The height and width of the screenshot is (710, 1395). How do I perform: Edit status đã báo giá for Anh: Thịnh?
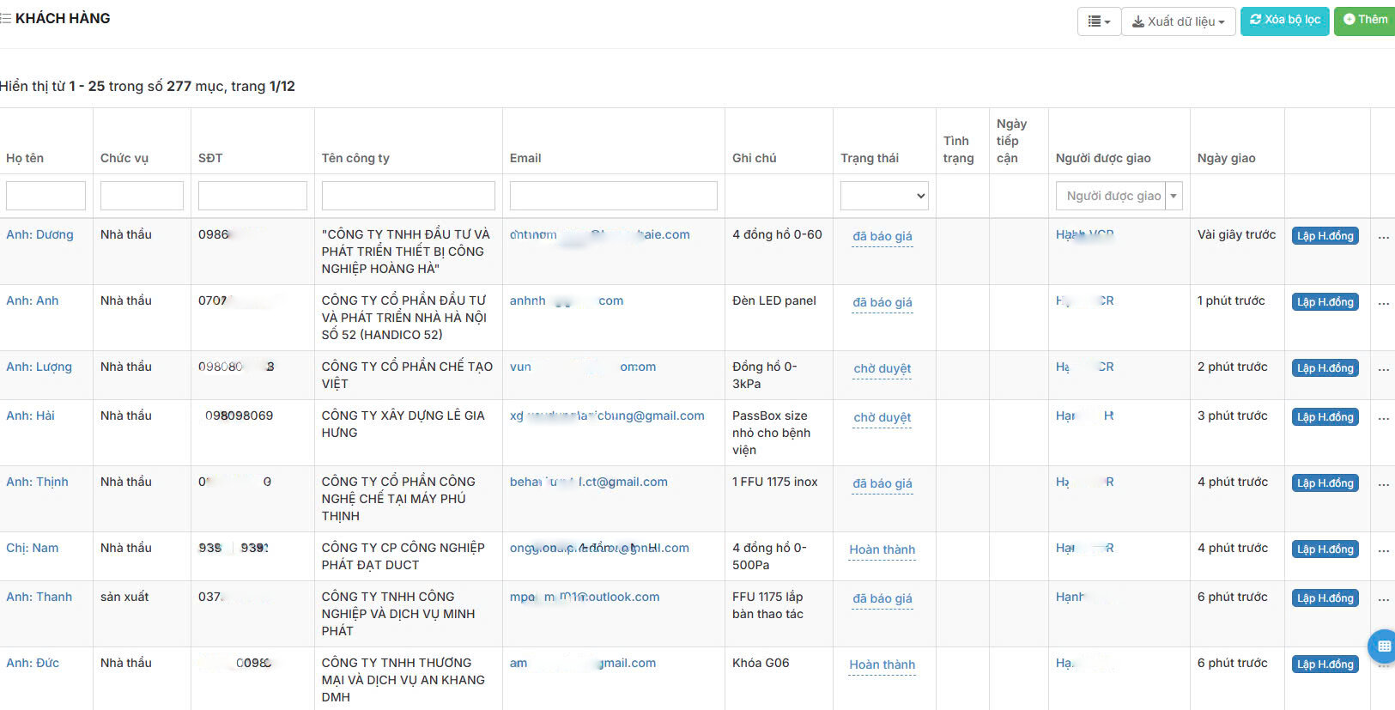tap(882, 484)
